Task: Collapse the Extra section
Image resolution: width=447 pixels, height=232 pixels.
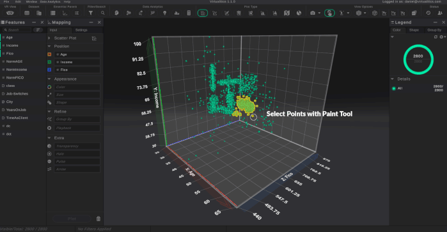Action: point(49,137)
